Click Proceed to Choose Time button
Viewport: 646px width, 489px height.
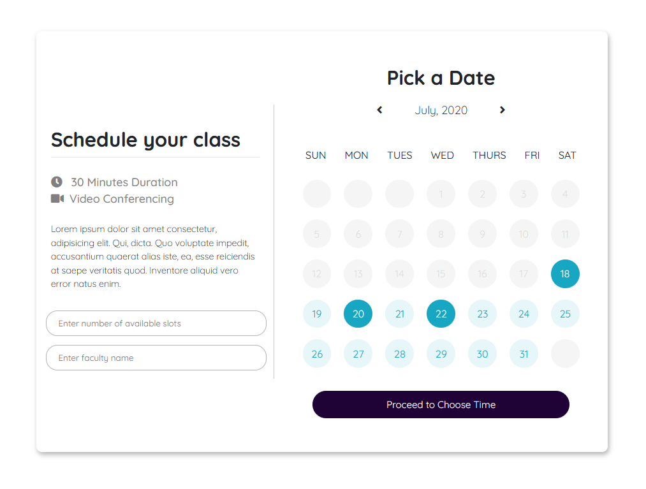tap(441, 405)
